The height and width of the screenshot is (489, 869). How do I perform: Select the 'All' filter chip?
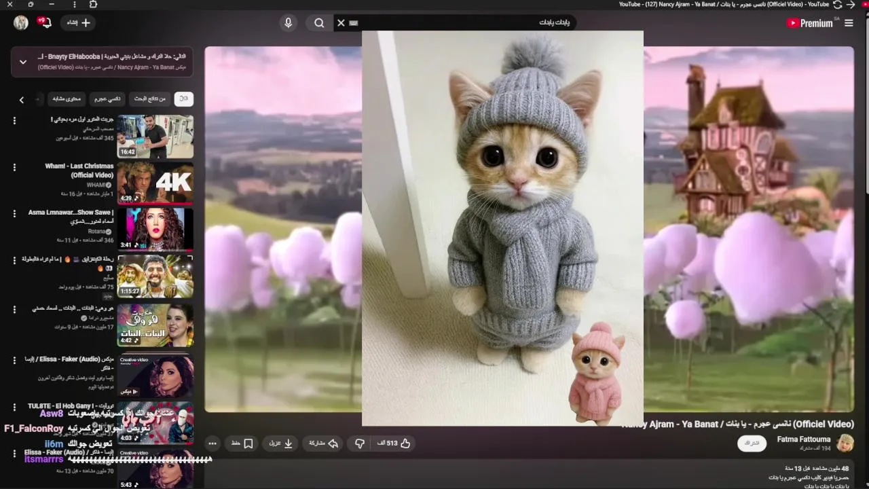(184, 99)
